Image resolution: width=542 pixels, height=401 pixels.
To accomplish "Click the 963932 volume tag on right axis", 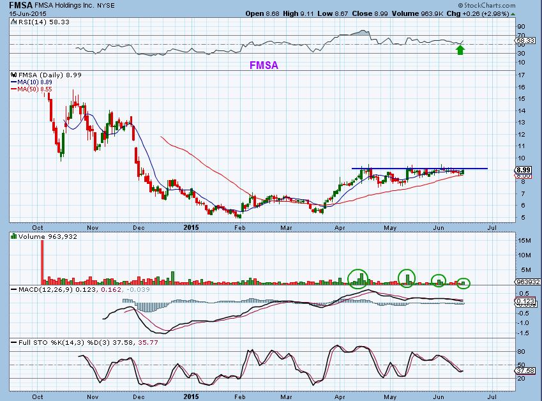I will (528, 282).
